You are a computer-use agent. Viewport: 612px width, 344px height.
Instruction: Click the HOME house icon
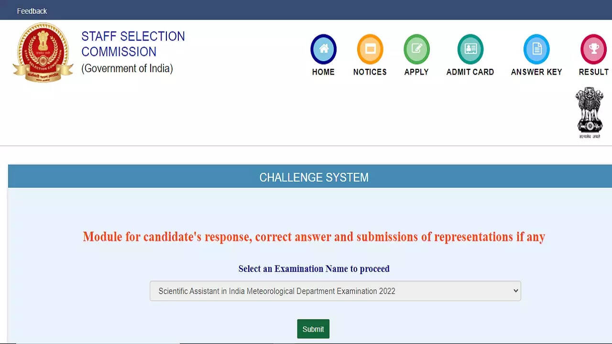324,49
